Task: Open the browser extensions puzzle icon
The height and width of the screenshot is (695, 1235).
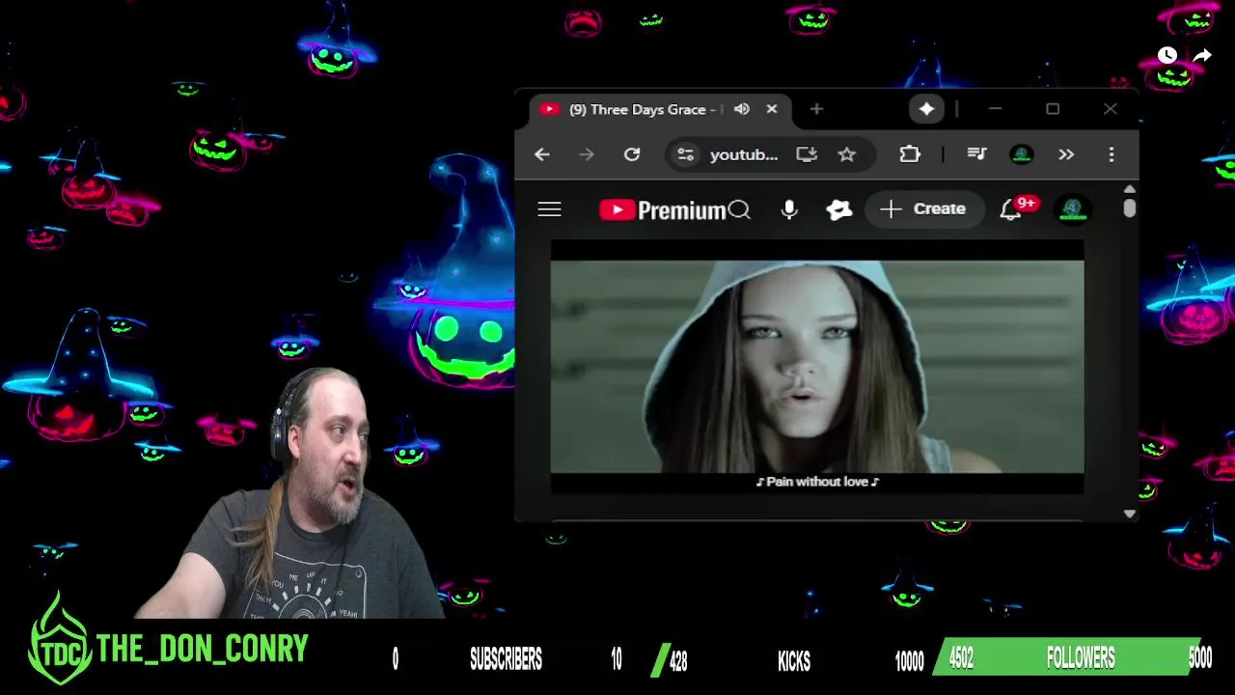Action: click(x=910, y=154)
